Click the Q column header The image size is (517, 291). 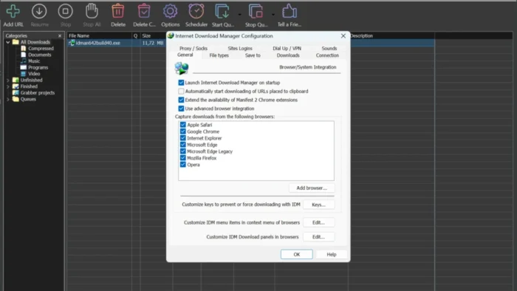click(135, 35)
